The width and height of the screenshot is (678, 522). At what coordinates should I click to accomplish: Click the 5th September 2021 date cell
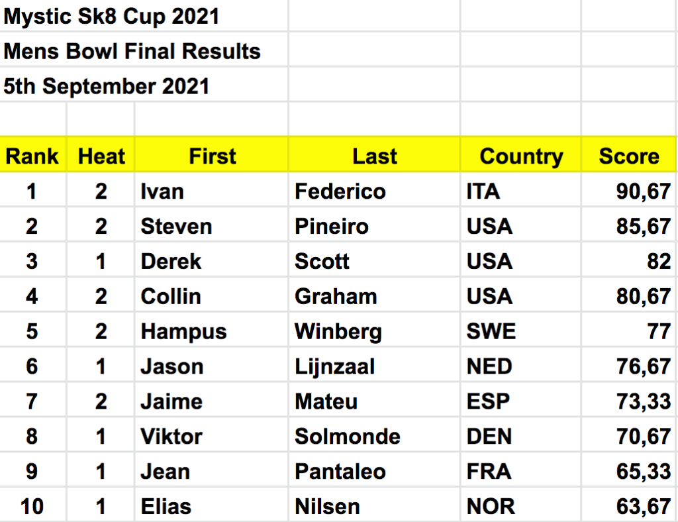tap(107, 86)
